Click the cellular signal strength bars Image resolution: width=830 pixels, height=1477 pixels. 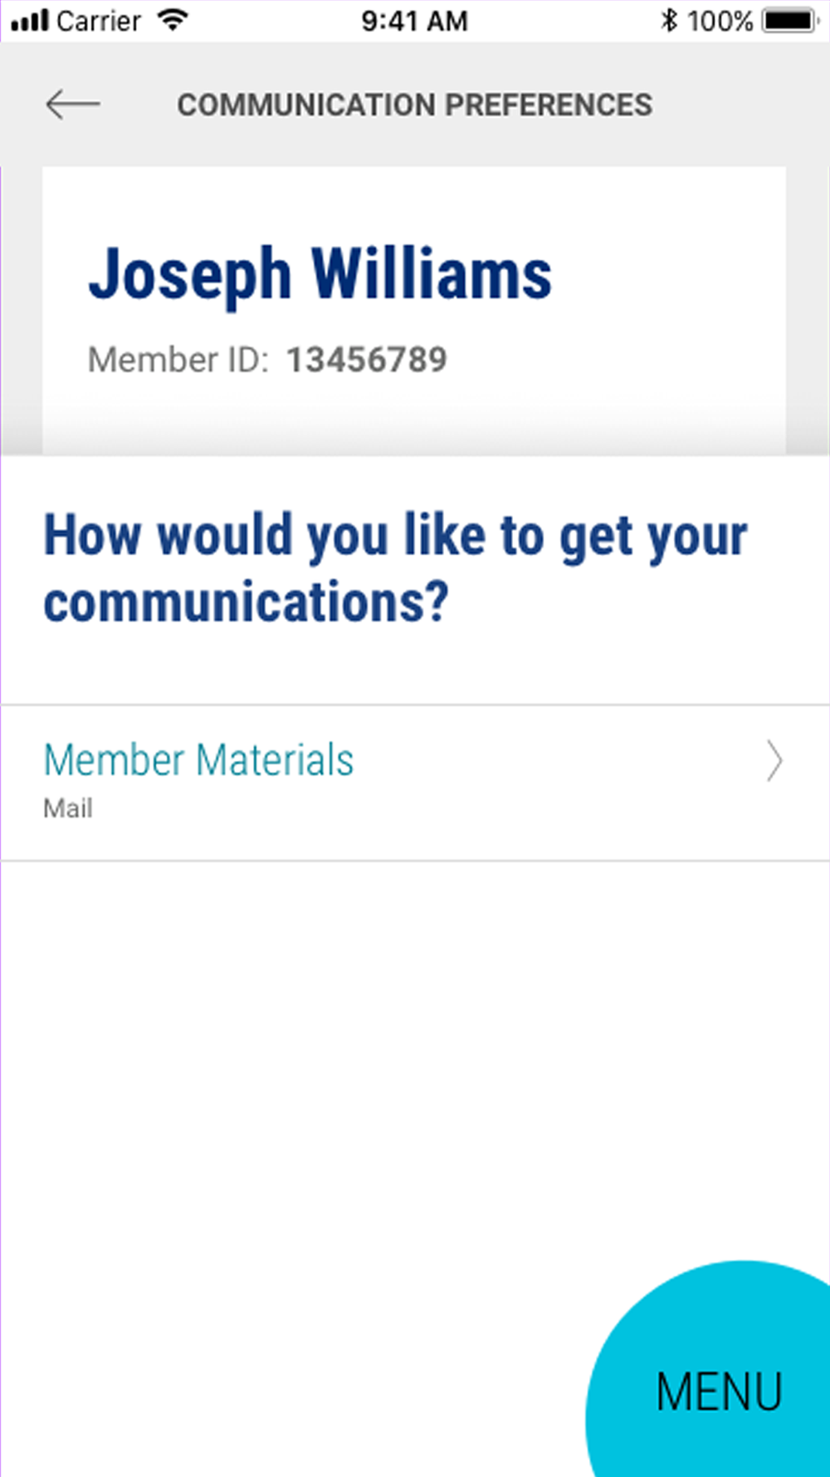point(30,21)
